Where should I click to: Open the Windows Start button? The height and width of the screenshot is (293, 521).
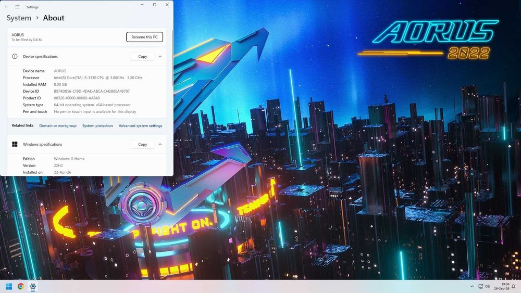click(x=9, y=286)
